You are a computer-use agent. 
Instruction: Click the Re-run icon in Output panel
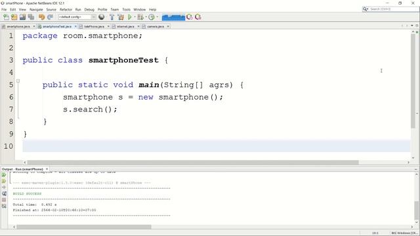(x=4, y=175)
